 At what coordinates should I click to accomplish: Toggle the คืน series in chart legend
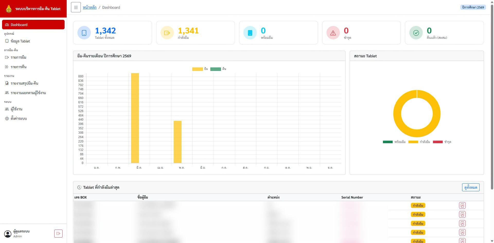(x=218, y=69)
